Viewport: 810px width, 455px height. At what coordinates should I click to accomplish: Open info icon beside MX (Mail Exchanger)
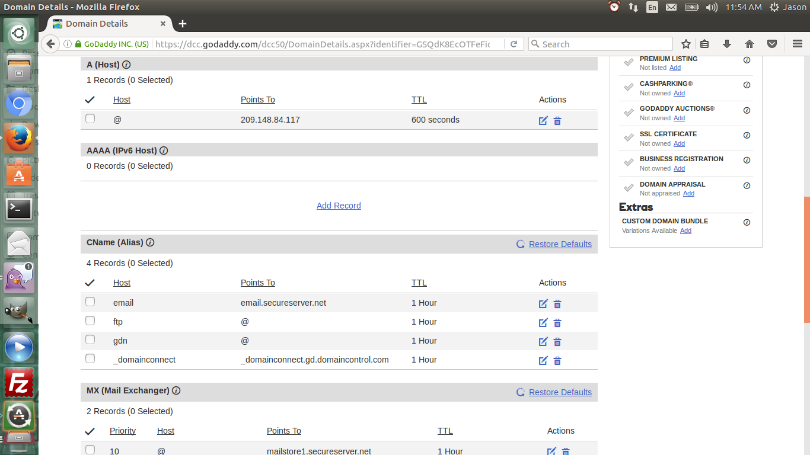pos(176,390)
